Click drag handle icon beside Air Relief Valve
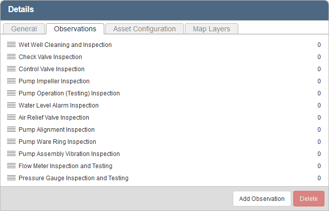Screen dimensions: 329x211 (11, 118)
